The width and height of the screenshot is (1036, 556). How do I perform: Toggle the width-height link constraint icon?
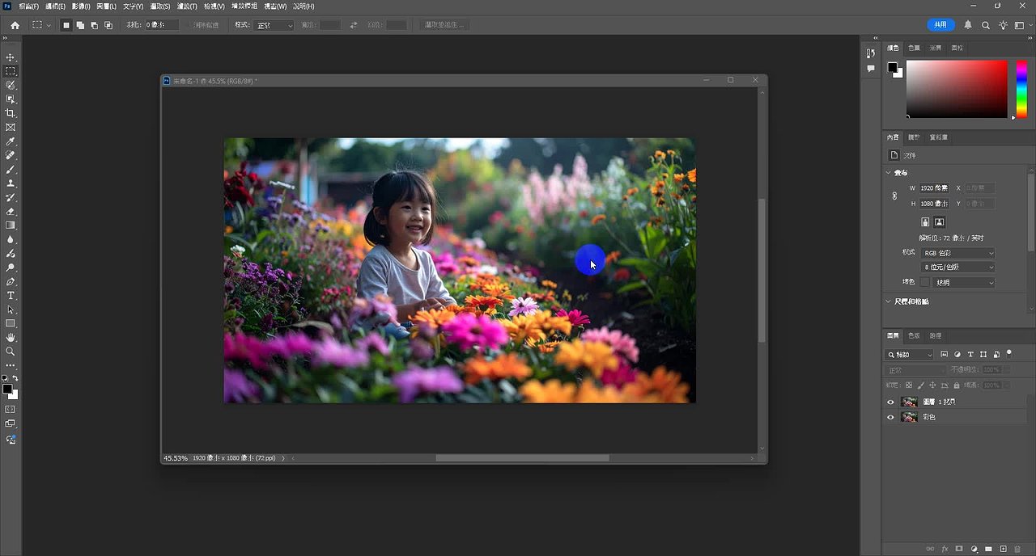point(894,196)
